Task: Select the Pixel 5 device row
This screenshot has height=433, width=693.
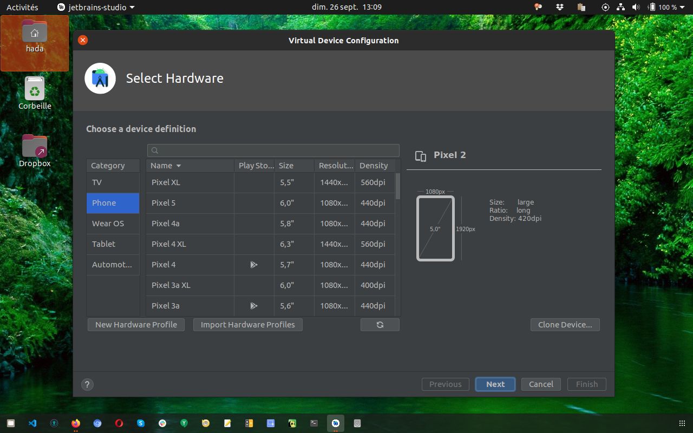Action: tap(271, 203)
